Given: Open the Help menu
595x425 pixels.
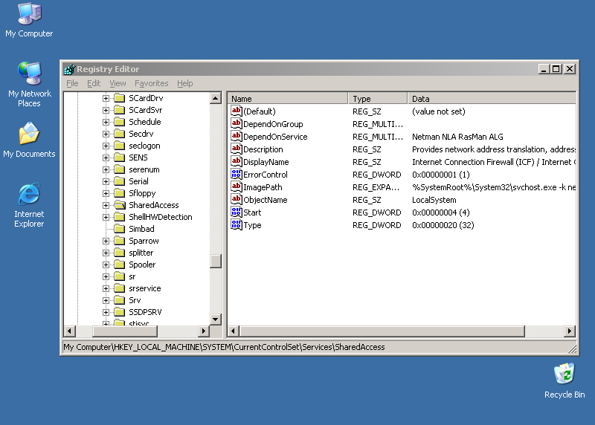Looking at the screenshot, I should (184, 83).
